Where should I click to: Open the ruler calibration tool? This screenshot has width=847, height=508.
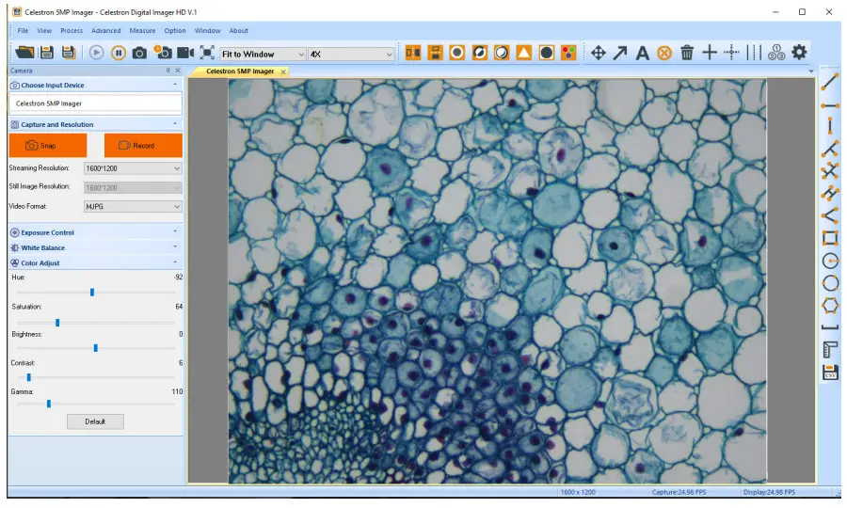(830, 349)
